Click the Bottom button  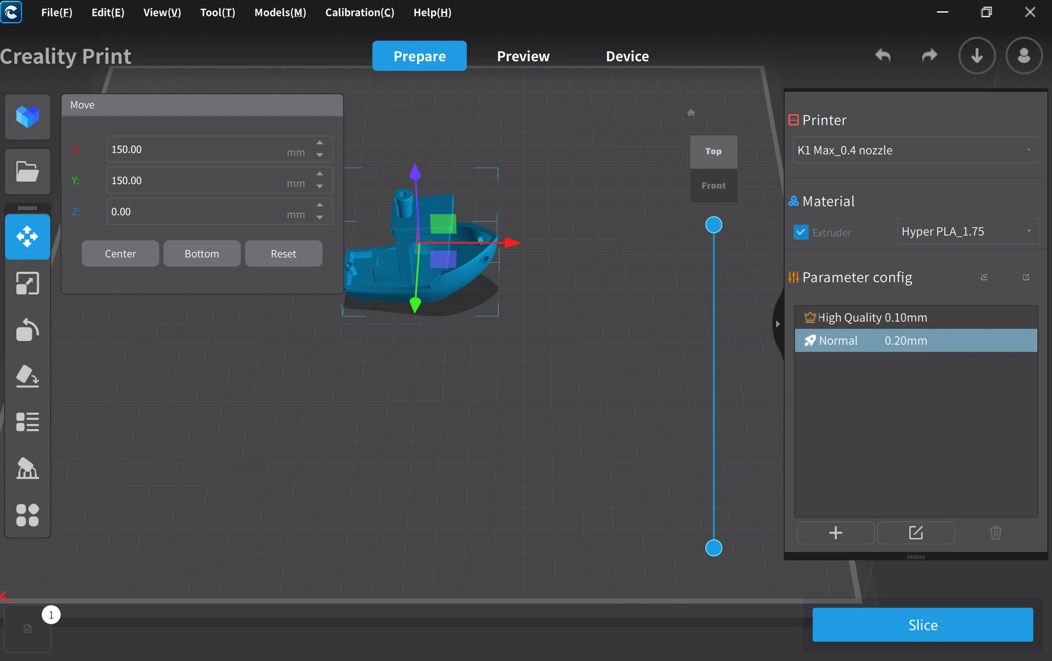[x=202, y=254]
